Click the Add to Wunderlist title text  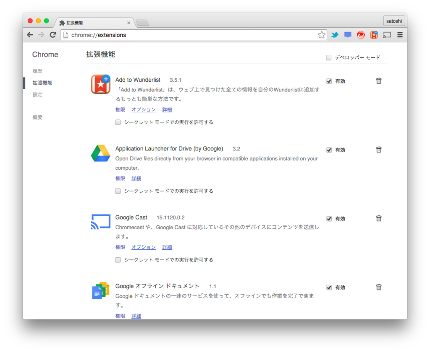138,80
